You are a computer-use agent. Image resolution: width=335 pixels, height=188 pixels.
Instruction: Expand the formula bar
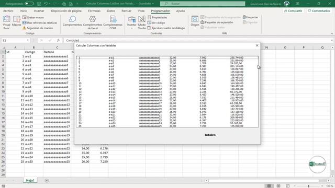click(x=332, y=40)
